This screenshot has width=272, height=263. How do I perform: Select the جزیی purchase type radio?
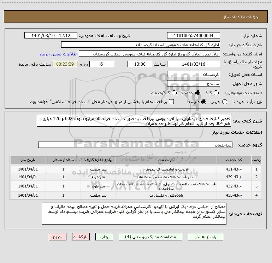[x=225, y=102]
